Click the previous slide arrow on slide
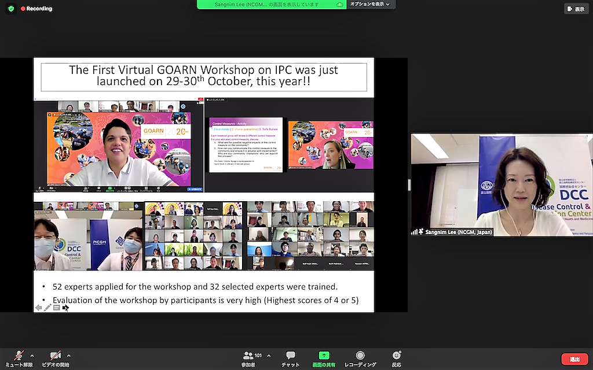Screen dimensions: 593x370 tap(38, 308)
